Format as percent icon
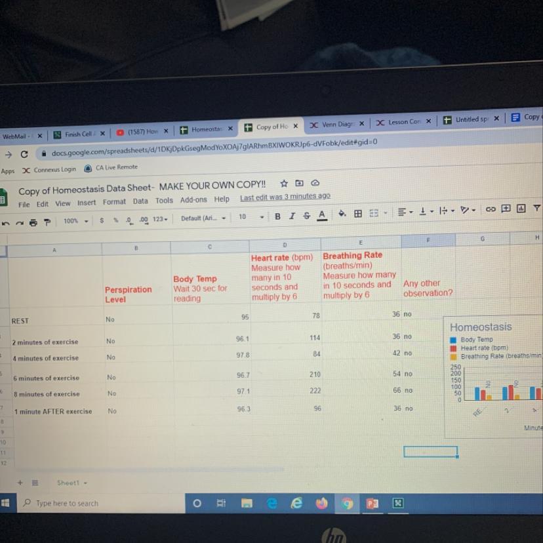Viewport: 543px width, 543px height. tap(115, 220)
